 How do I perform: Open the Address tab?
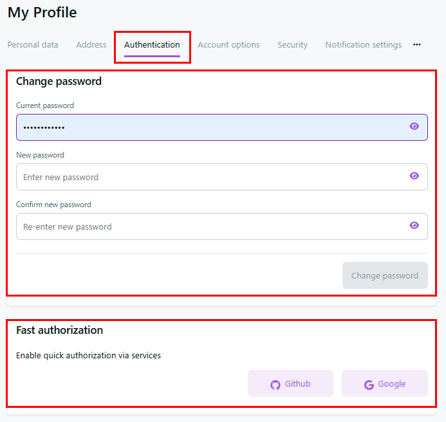[91, 45]
